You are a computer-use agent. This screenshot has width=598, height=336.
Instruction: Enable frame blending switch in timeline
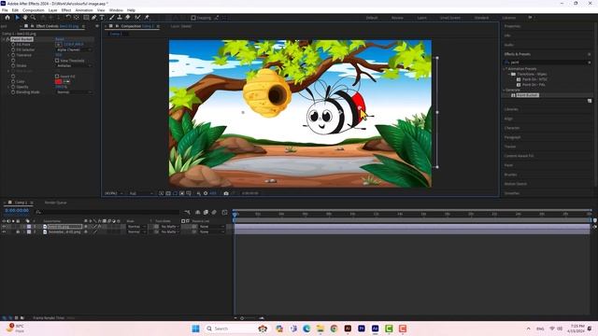[206, 212]
